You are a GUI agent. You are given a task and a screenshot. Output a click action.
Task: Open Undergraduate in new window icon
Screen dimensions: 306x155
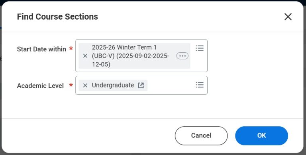tap(141, 85)
